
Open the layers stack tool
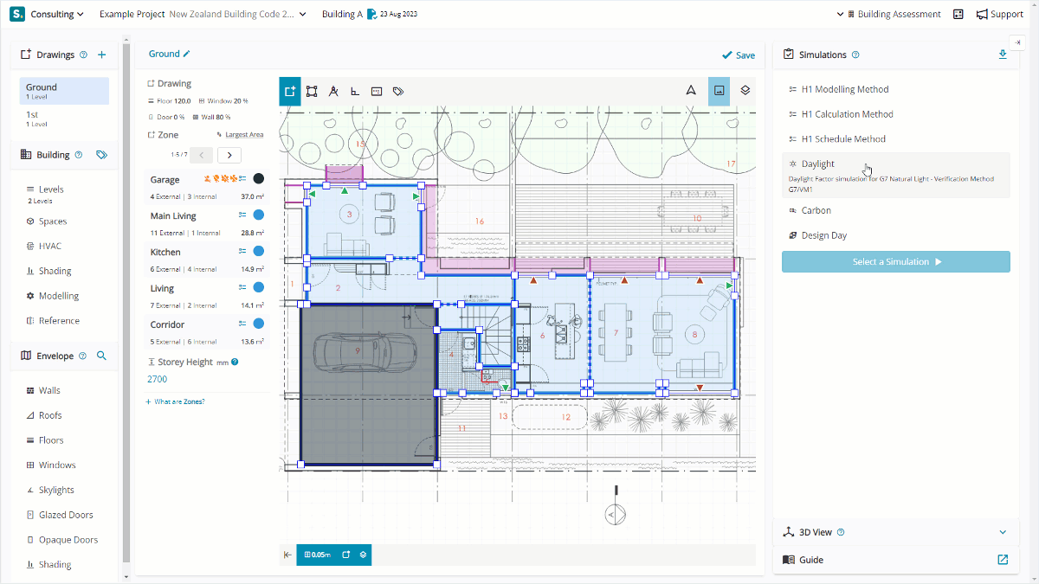(x=745, y=90)
